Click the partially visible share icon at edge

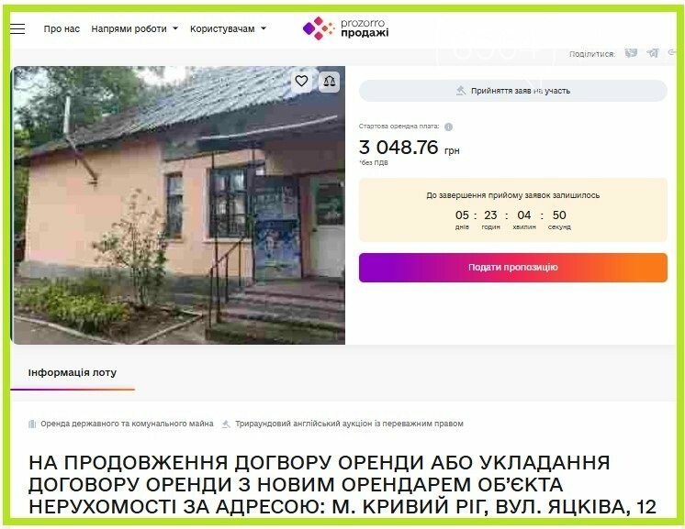tap(672, 53)
